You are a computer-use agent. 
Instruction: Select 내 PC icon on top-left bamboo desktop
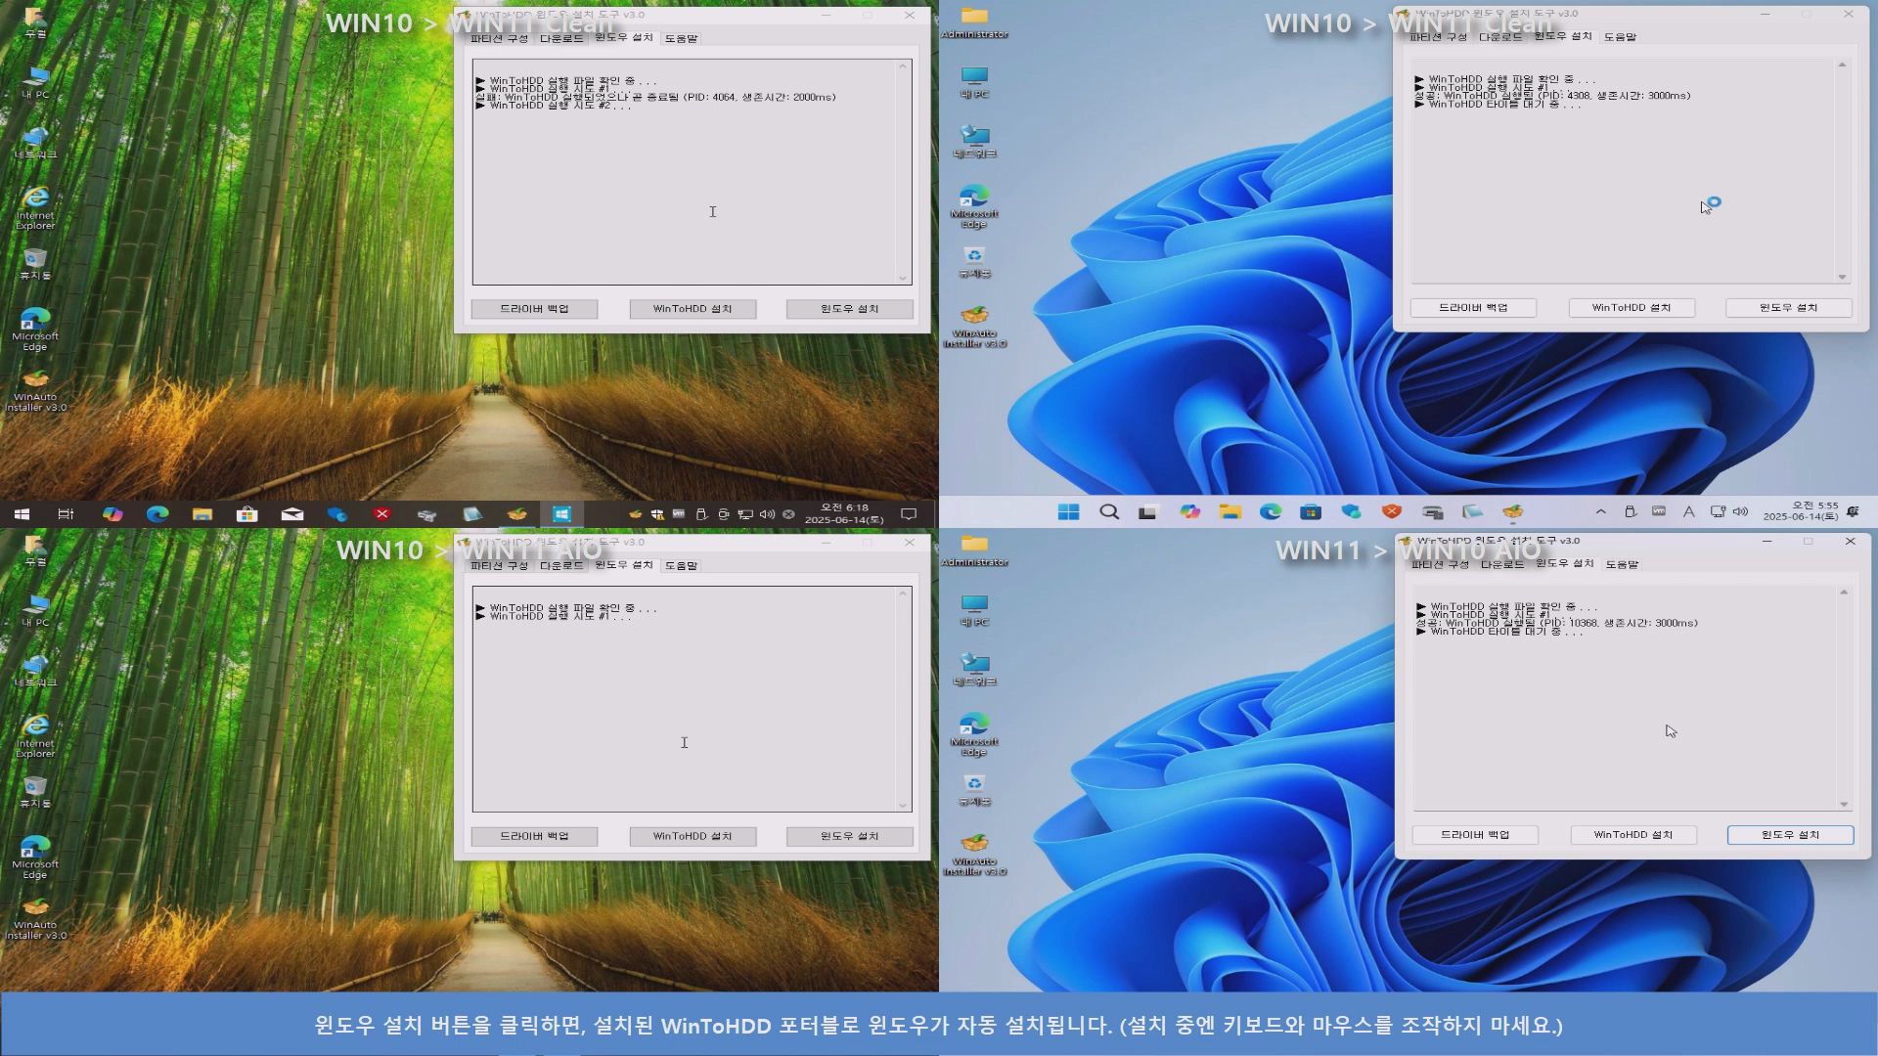(35, 82)
